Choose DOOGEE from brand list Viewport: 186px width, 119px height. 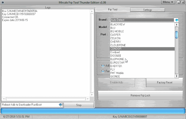click(x=142, y=56)
